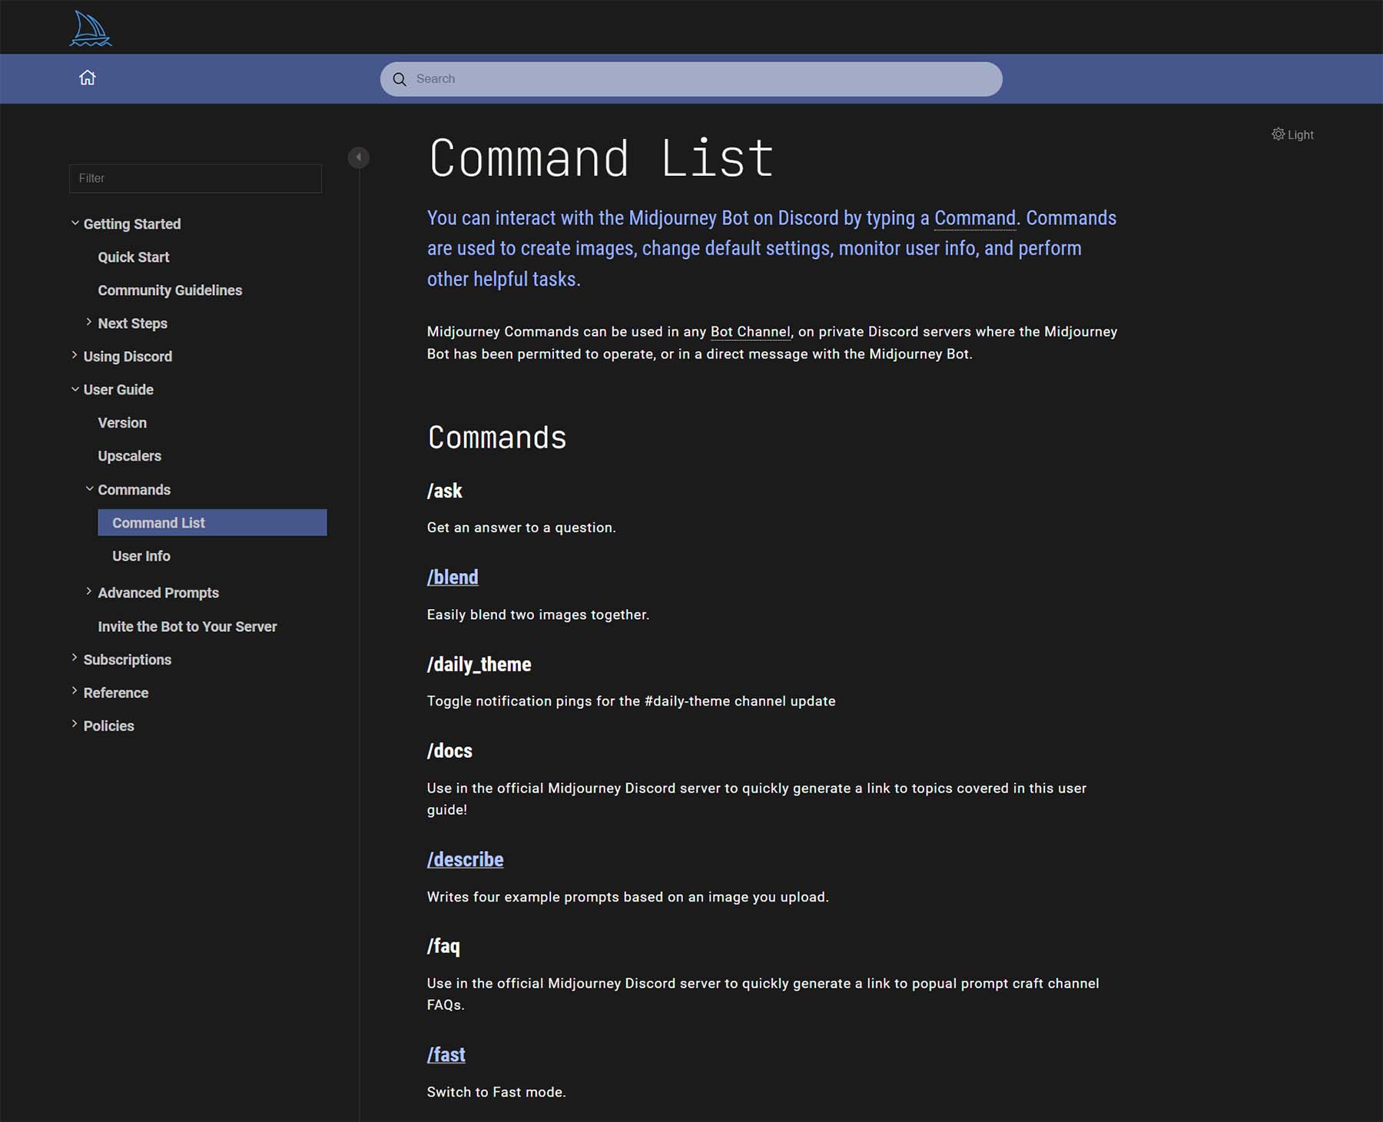1383x1122 pixels.
Task: Click the Midjourney shark logo
Action: pyautogui.click(x=90, y=27)
